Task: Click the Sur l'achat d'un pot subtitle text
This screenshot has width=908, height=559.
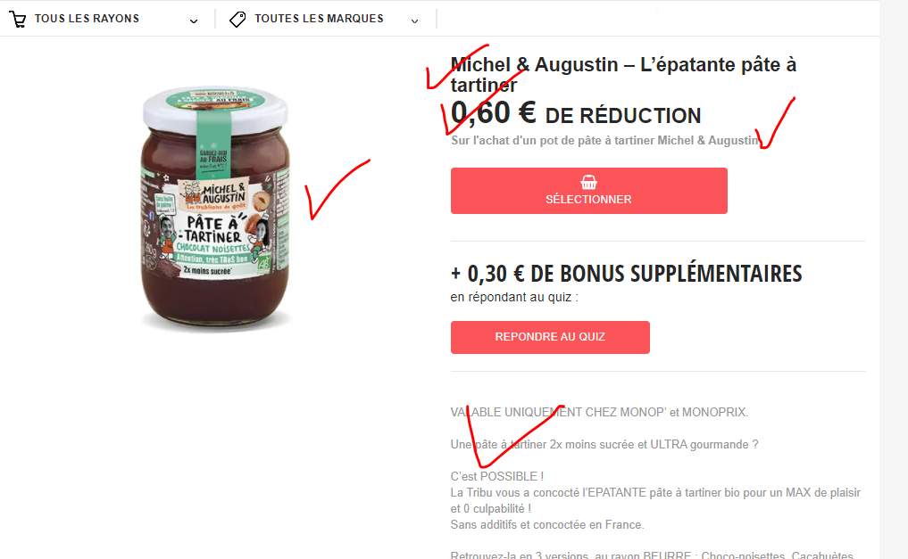Action: 604,141
